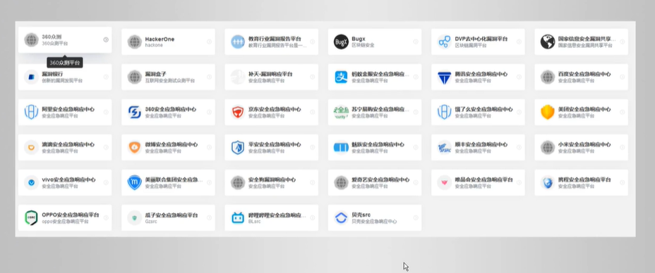Click the 微博 orange shield logo
Screen dimensions: 655x273
pos(135,147)
